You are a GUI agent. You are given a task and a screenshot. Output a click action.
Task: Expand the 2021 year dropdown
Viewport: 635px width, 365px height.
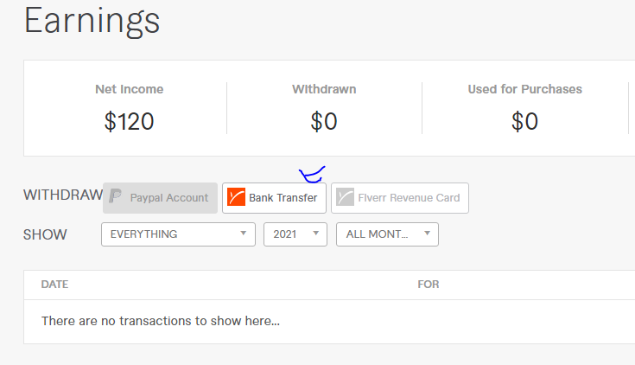tap(295, 234)
